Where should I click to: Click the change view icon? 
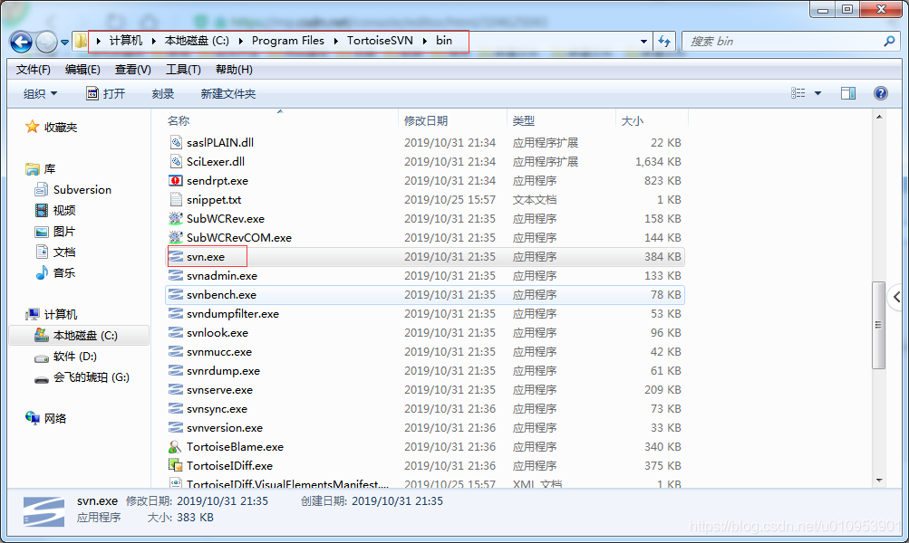(x=798, y=93)
